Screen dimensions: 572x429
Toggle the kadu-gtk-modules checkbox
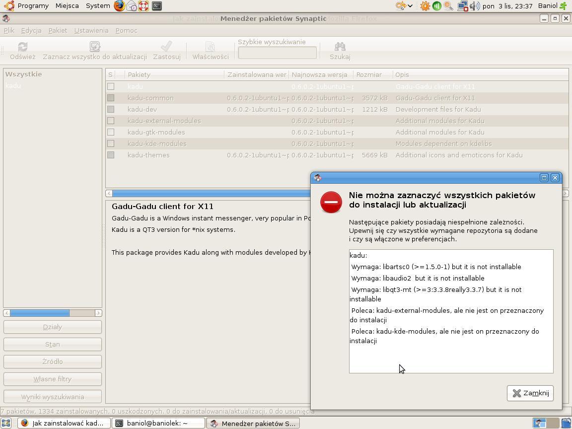111,132
